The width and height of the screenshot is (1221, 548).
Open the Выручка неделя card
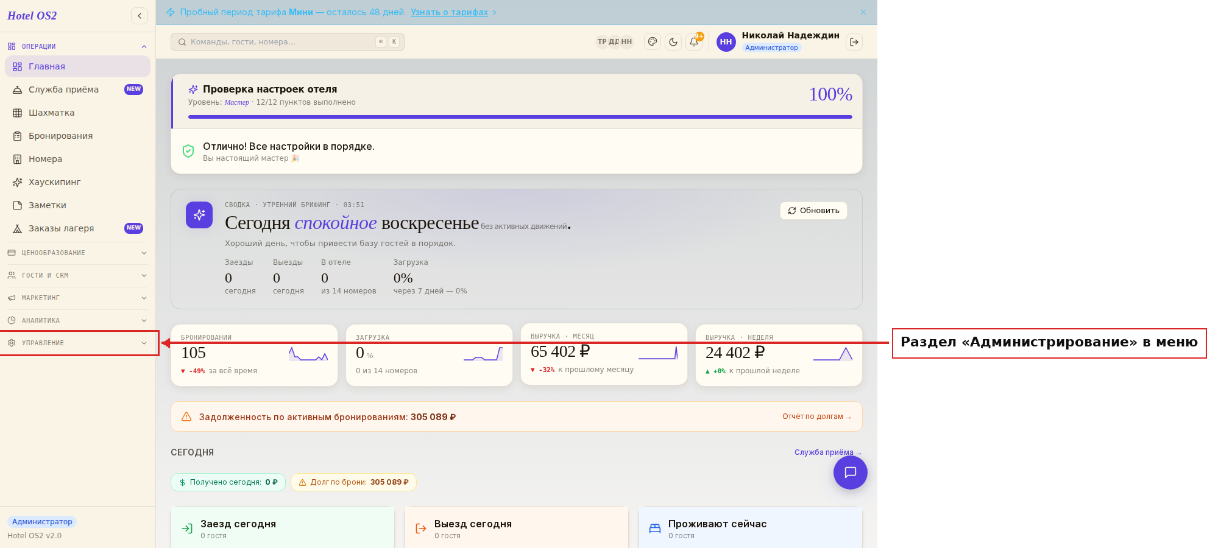pos(779,355)
